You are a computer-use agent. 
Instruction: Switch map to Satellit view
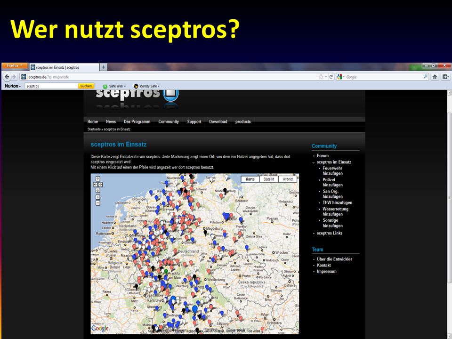click(269, 179)
